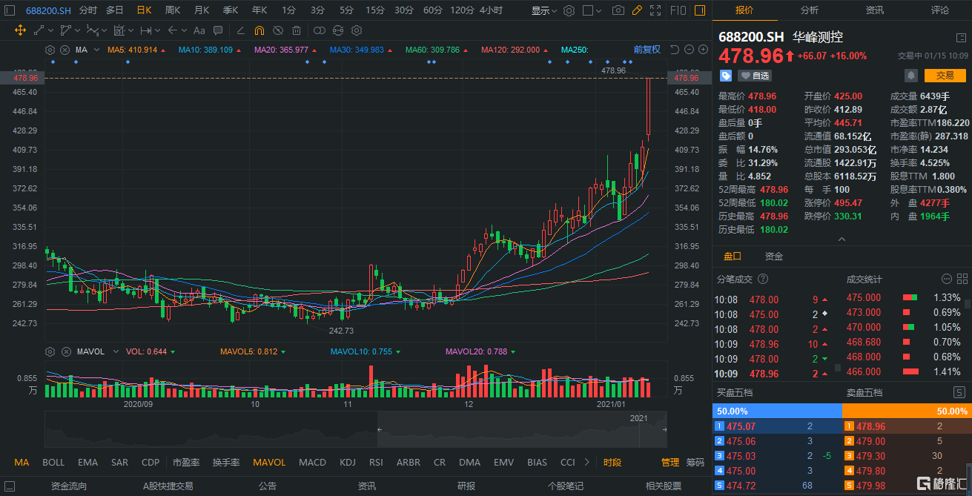This screenshot has height=496, width=972.
Task: Zoom in the chart with plus icon
Action: coord(702,50)
